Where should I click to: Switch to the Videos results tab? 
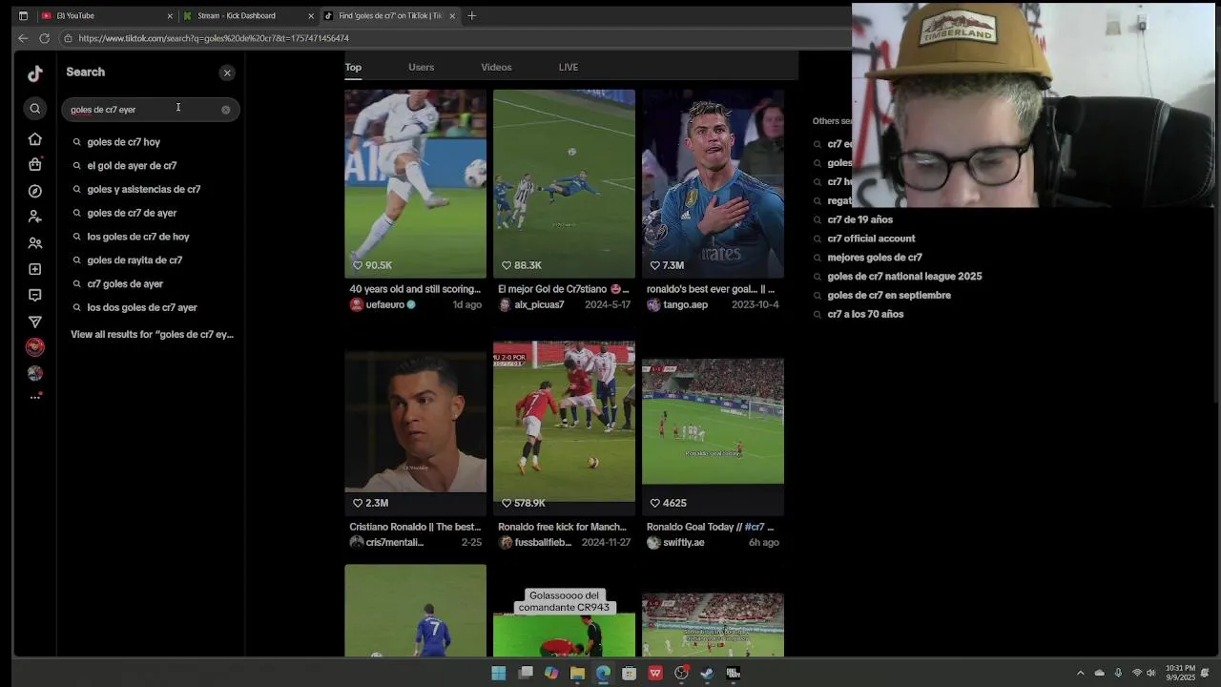point(496,67)
